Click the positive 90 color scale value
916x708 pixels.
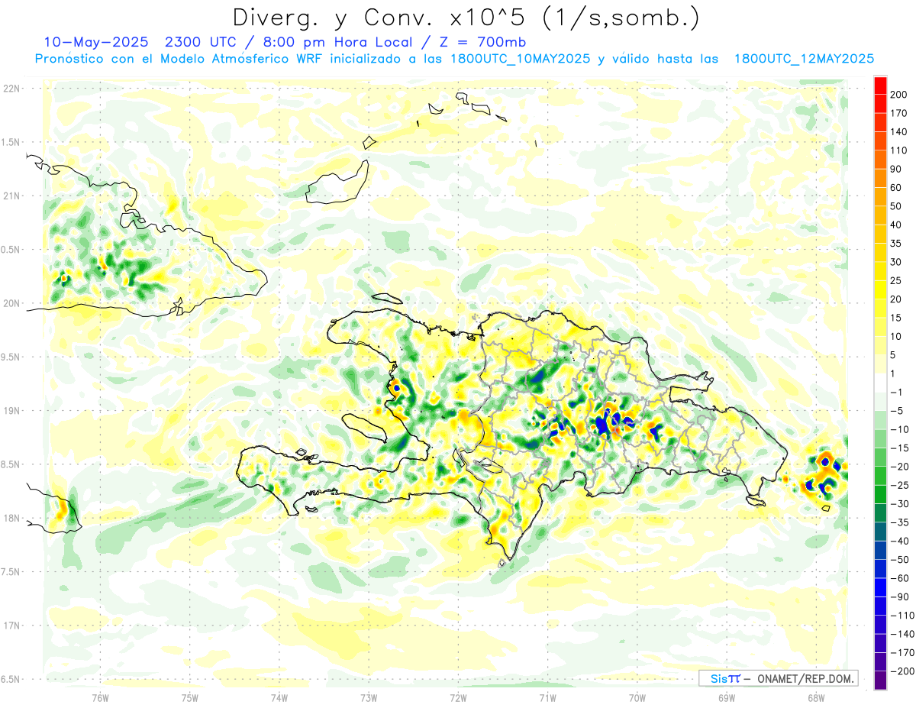896,169
